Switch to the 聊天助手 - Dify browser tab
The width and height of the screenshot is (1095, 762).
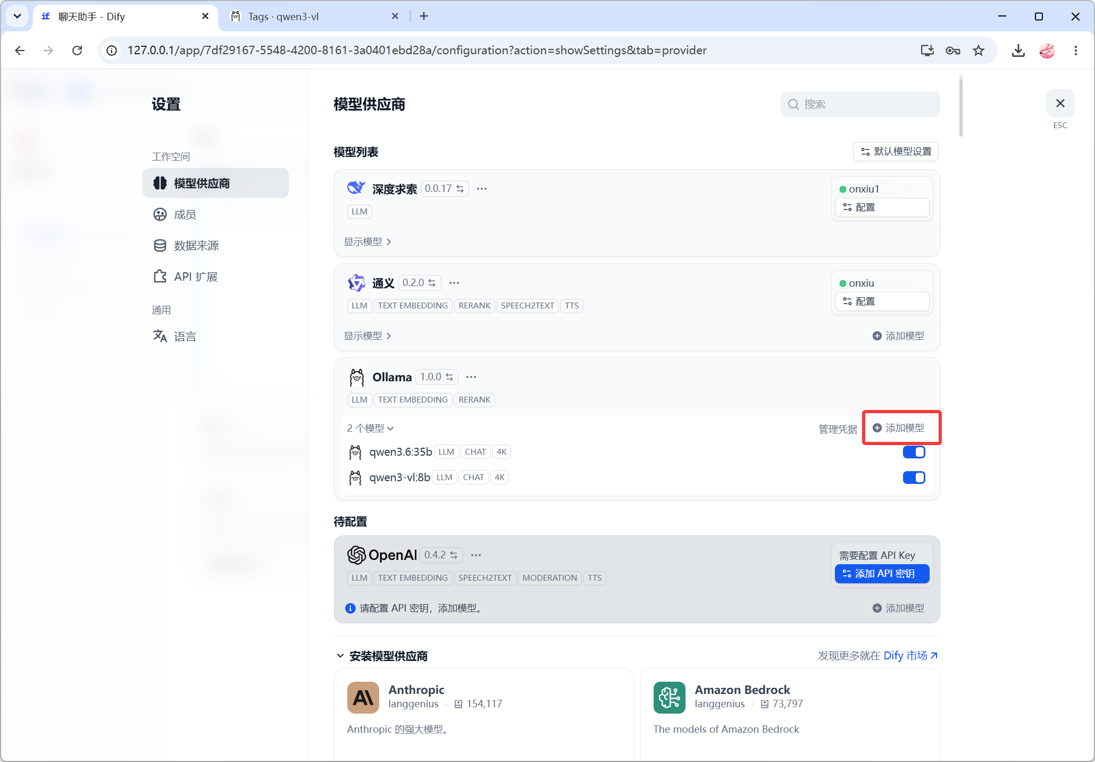(x=126, y=16)
